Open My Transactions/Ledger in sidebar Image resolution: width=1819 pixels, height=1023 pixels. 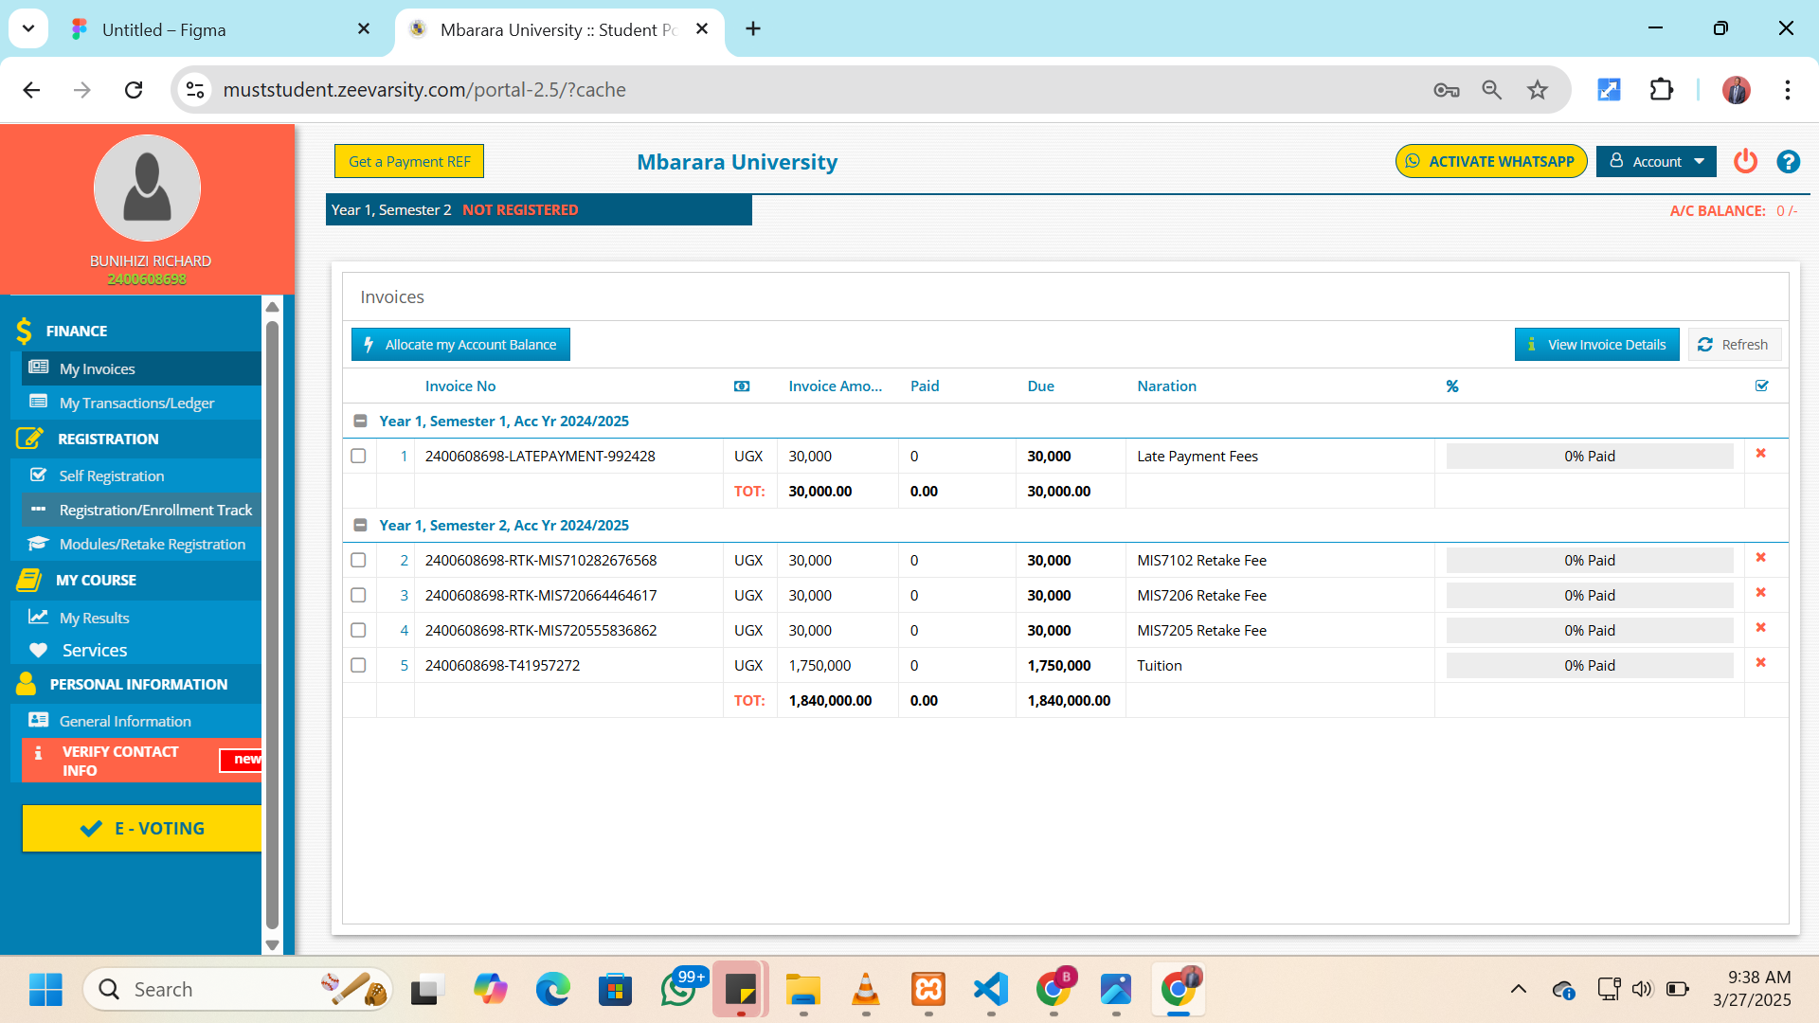136,404
